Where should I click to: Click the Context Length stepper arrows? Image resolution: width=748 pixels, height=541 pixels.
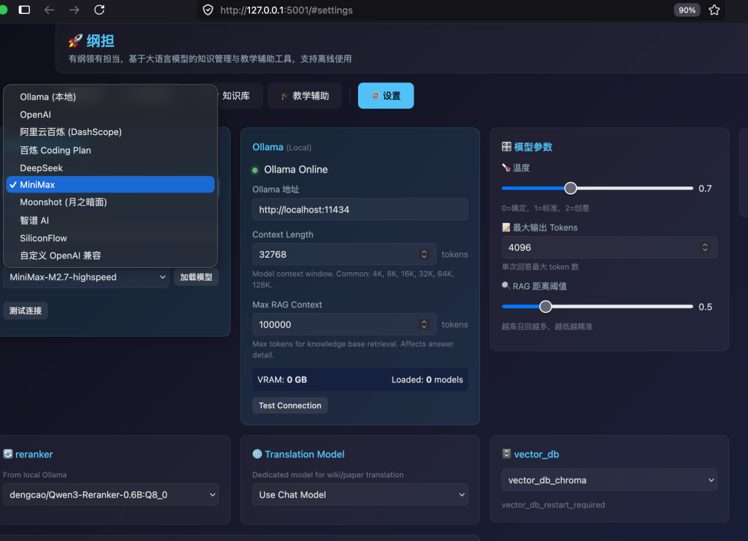tap(424, 254)
